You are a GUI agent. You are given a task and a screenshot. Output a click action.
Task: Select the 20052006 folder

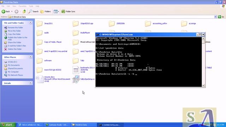point(117,24)
